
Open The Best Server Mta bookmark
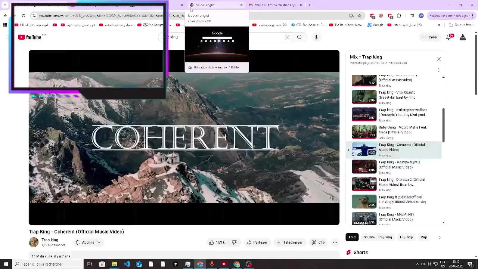pyautogui.click(x=346, y=25)
